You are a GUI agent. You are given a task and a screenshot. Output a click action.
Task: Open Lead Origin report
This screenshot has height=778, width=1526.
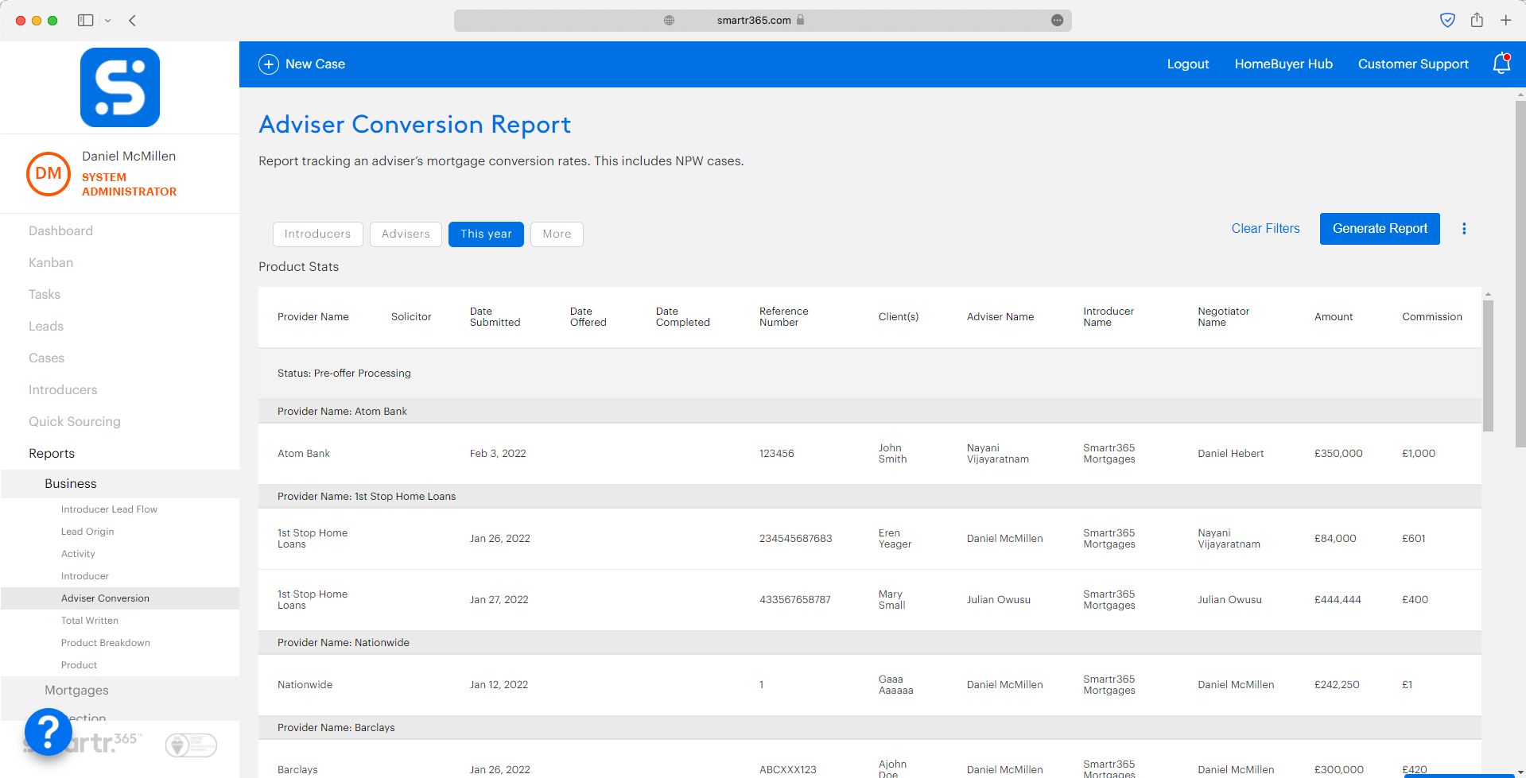(87, 532)
